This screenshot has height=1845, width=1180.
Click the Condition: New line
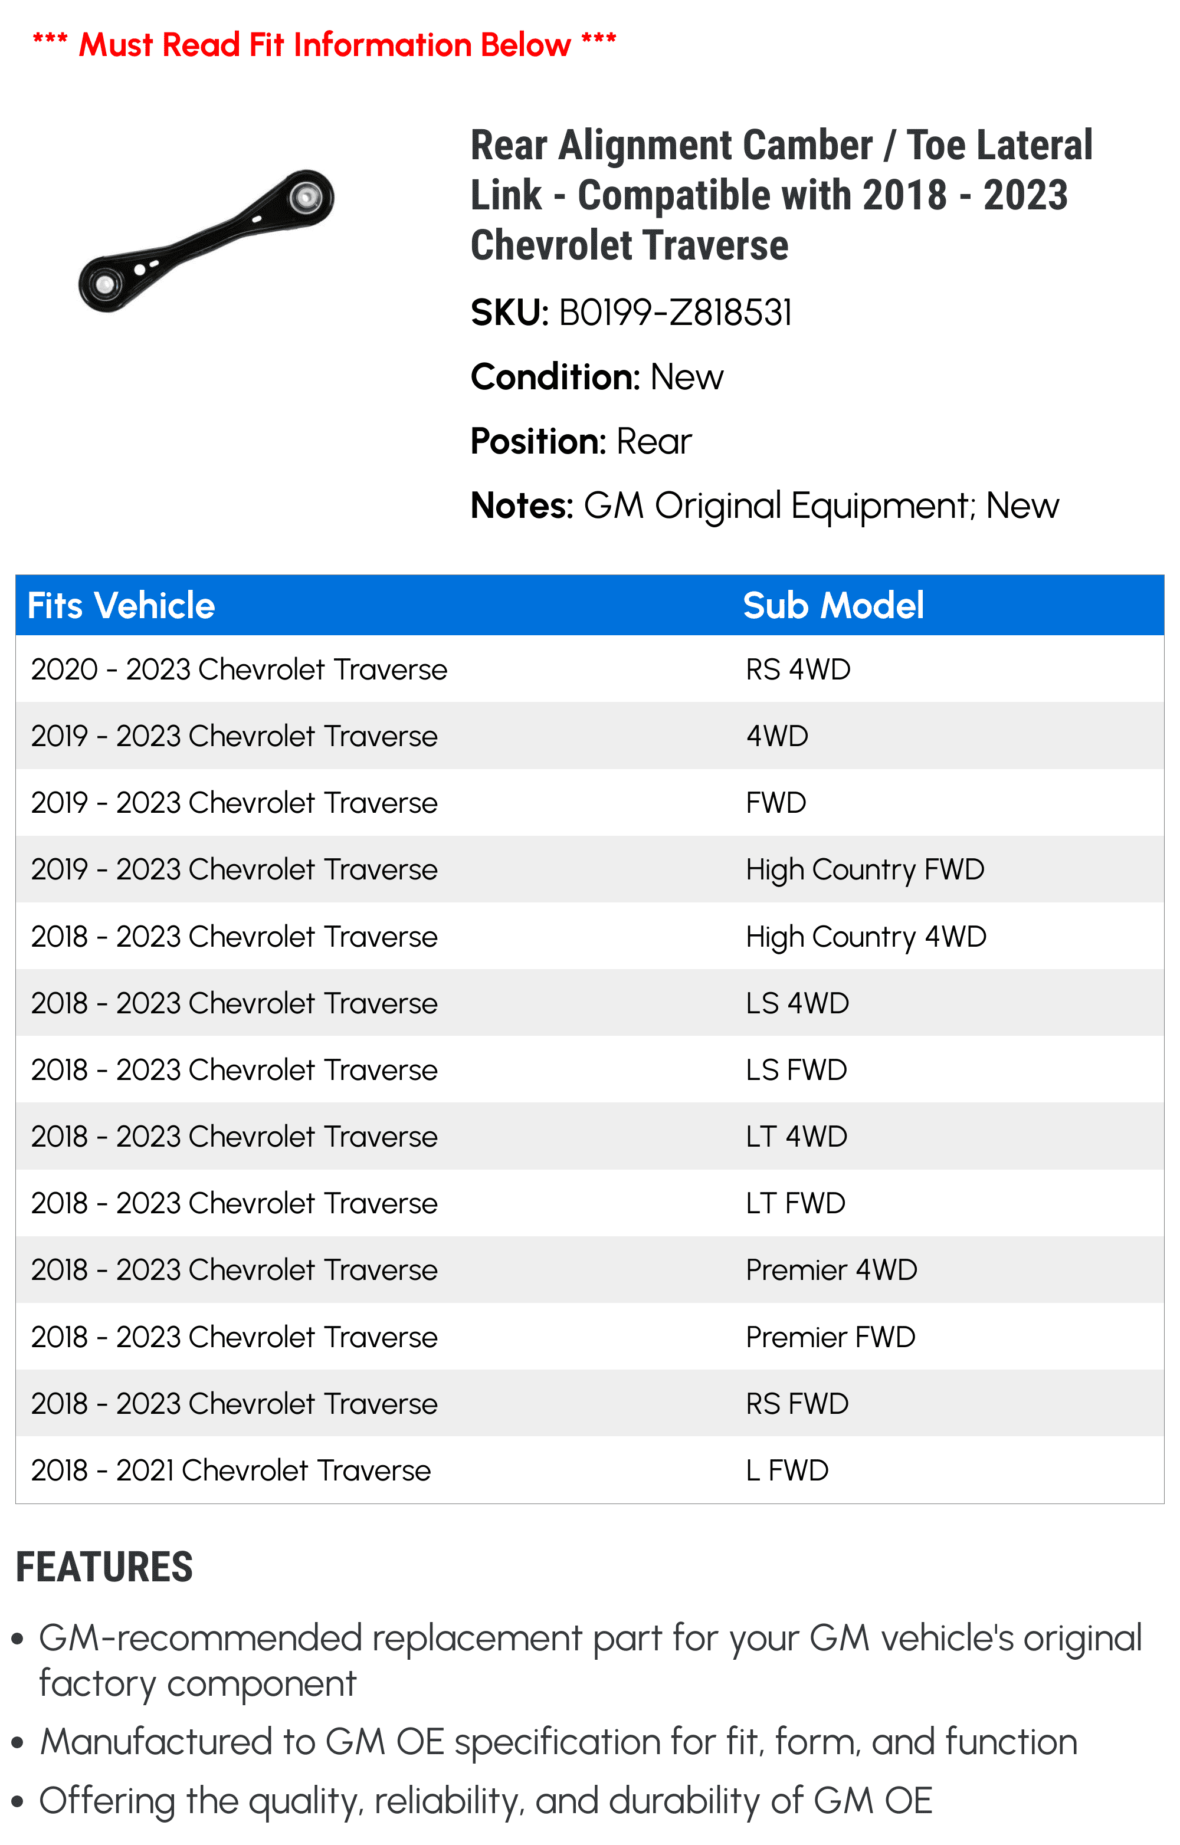(596, 377)
